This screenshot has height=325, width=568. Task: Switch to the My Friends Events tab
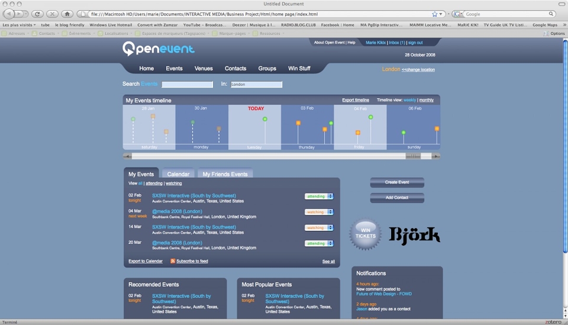point(225,174)
